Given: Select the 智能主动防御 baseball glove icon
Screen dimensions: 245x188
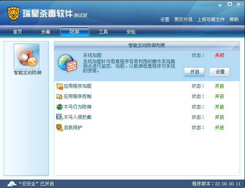Looking at the screenshot, I should point(27,57).
